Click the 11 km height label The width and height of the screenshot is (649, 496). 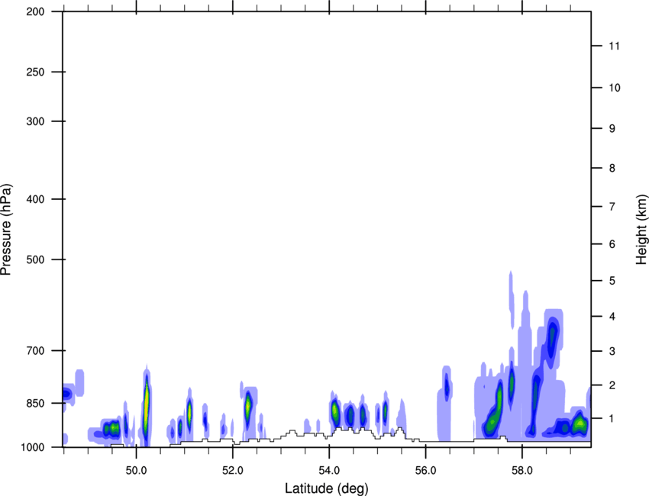click(x=615, y=46)
